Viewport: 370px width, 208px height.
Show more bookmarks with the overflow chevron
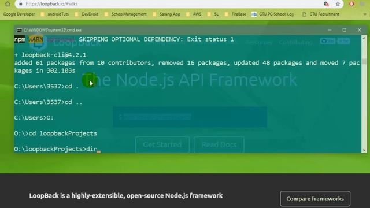[x=365, y=14]
